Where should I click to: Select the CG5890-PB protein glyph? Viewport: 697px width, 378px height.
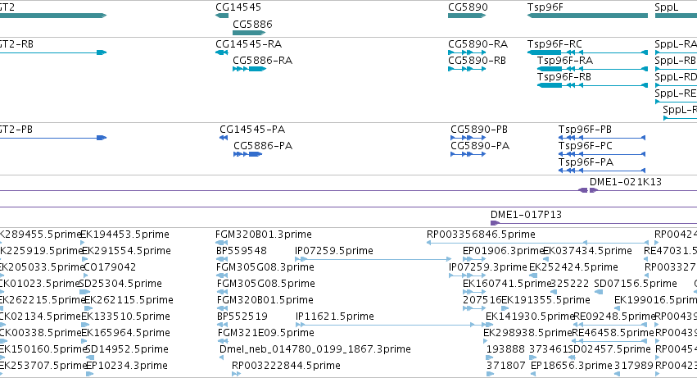pos(468,138)
